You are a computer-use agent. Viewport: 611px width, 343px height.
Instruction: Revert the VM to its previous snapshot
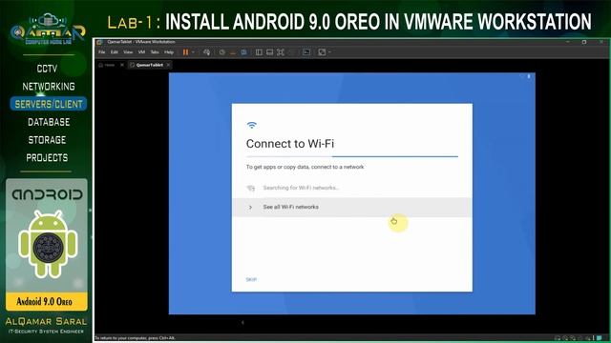(x=233, y=52)
